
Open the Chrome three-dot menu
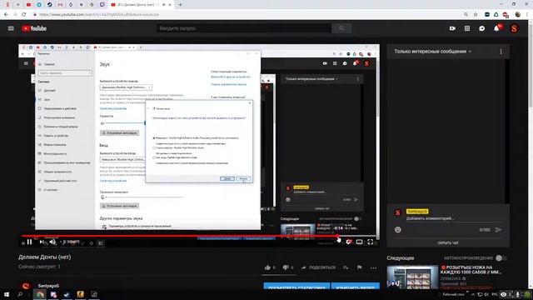pos(527,15)
